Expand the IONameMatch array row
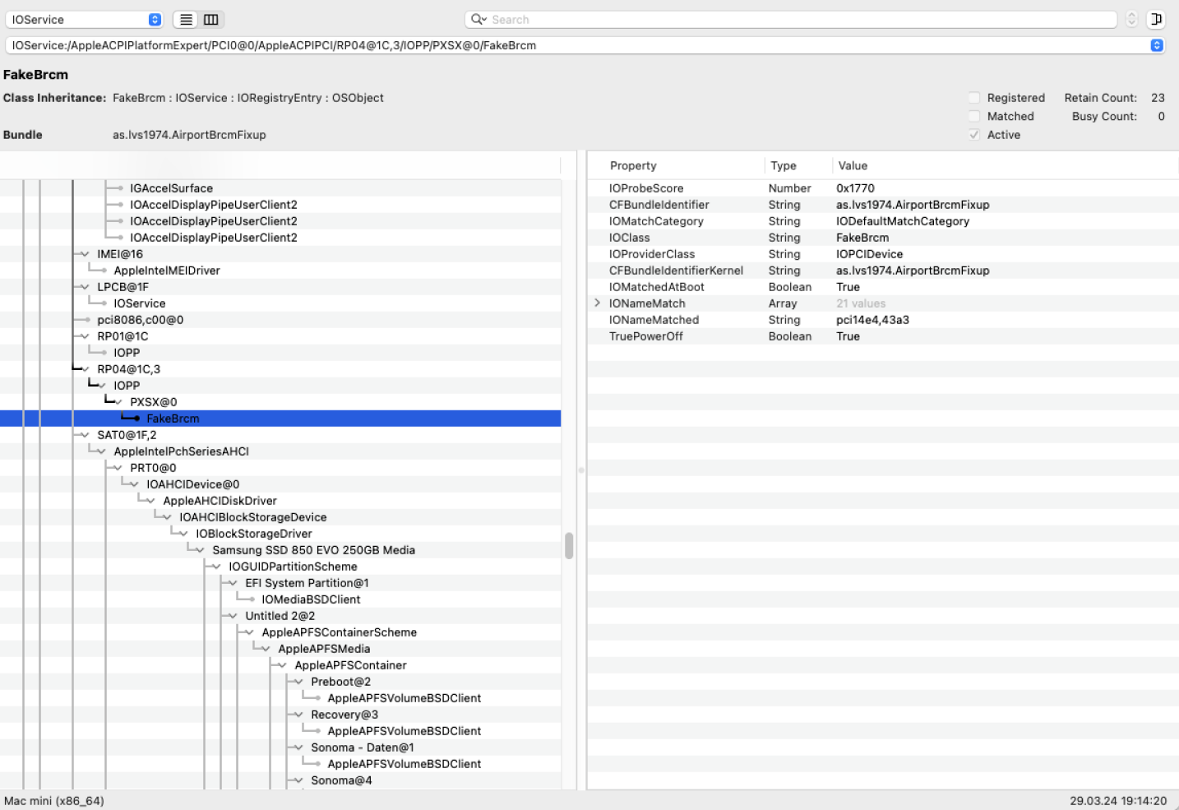1179x810 pixels. pyautogui.click(x=598, y=303)
